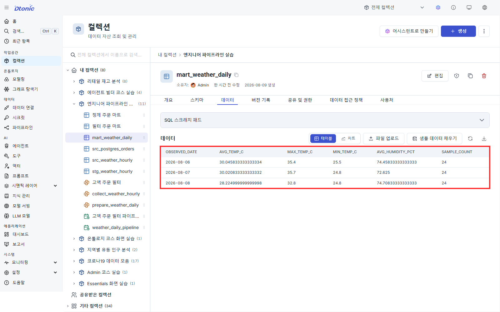Focus the collection name search field
The width and height of the screenshot is (500, 312).
click(x=107, y=55)
